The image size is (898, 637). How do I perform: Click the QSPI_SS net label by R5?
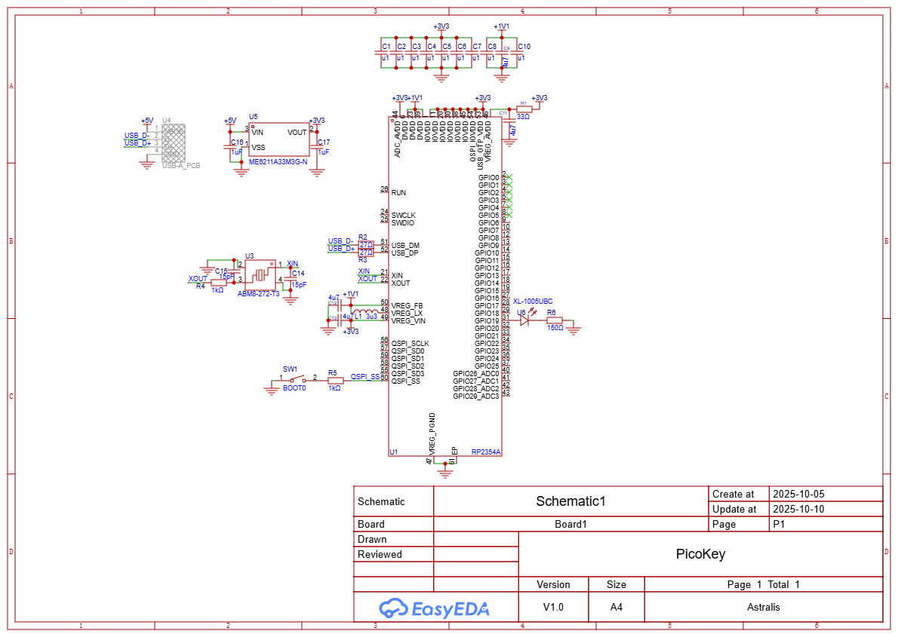coord(365,376)
